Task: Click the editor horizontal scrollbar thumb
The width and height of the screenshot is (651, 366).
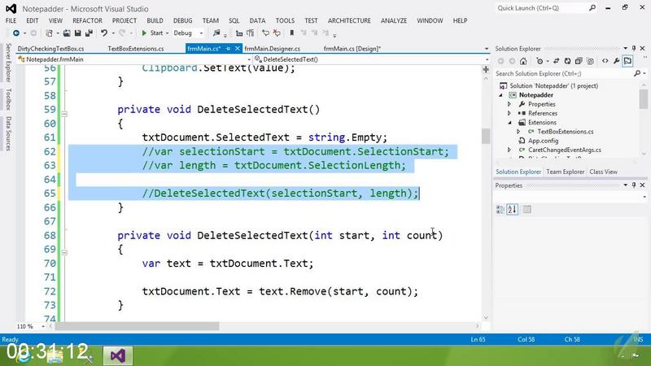Action: pos(137,327)
